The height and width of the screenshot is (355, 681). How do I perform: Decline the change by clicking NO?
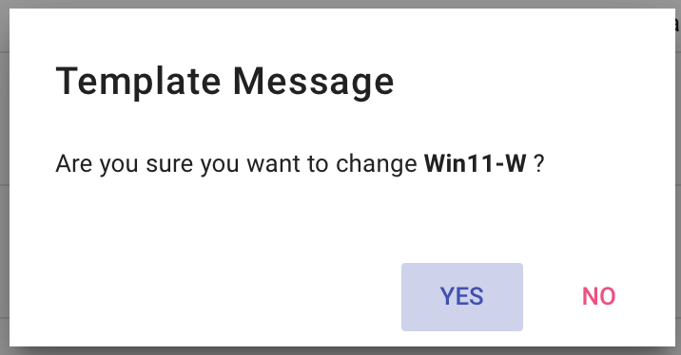598,297
